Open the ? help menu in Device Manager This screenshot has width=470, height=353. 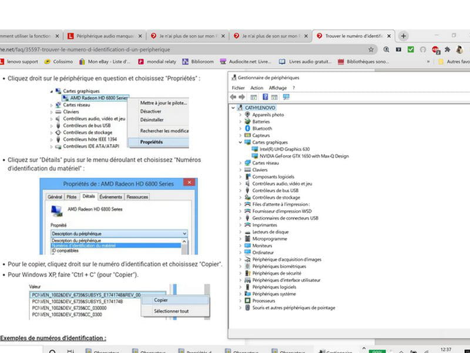(294, 88)
